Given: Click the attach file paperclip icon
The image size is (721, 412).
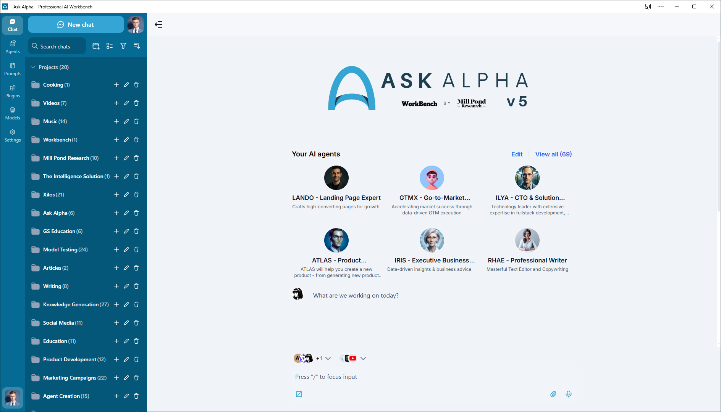Looking at the screenshot, I should pyautogui.click(x=553, y=394).
